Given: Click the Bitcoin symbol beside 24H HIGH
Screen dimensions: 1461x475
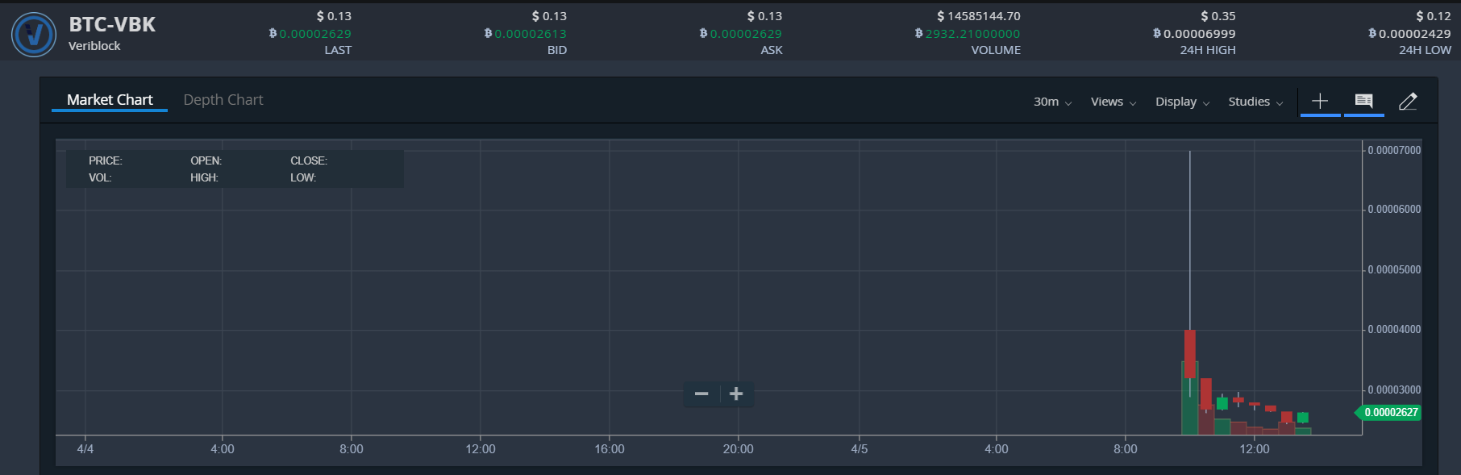Looking at the screenshot, I should [1157, 33].
